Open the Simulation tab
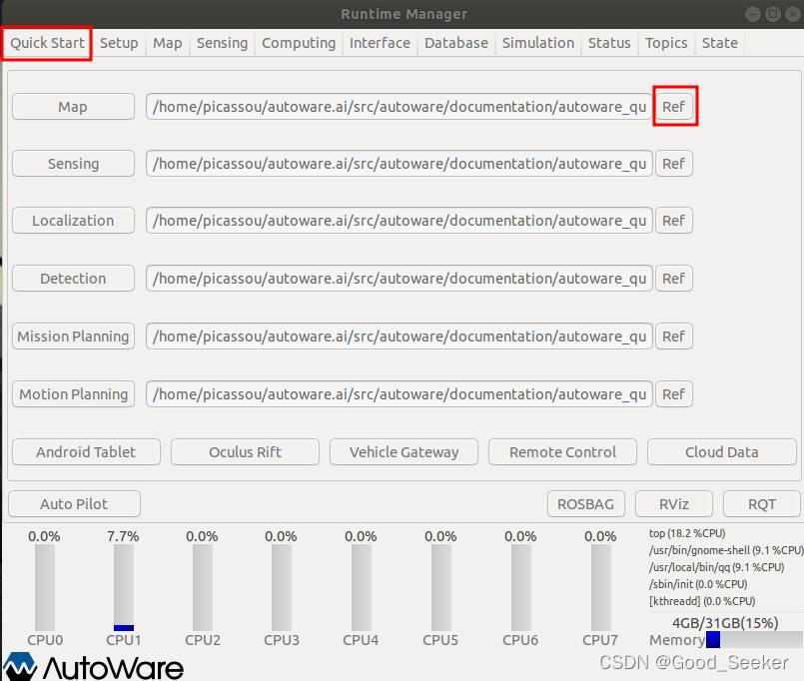This screenshot has width=804, height=681. click(537, 43)
